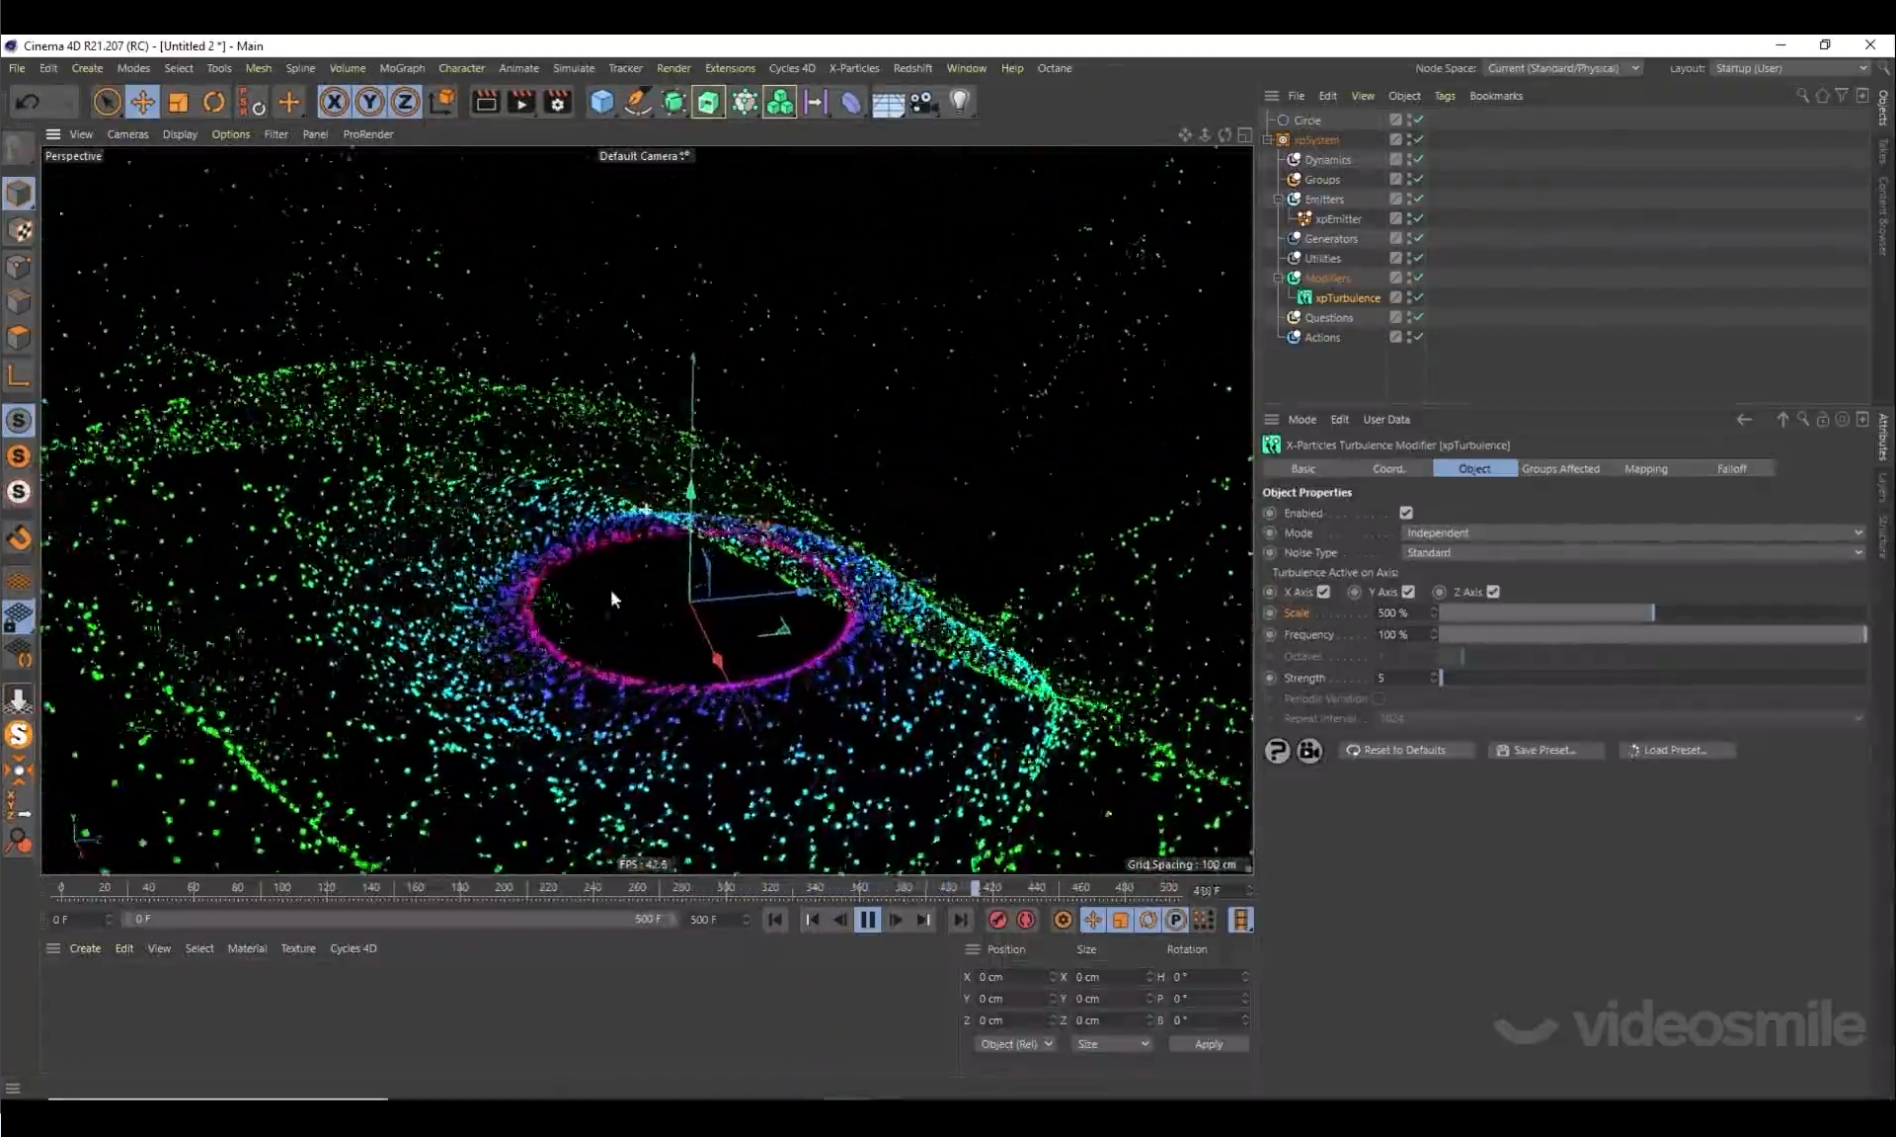Click the Light bulb object icon
This screenshot has width=1896, height=1137.
pos(960,101)
